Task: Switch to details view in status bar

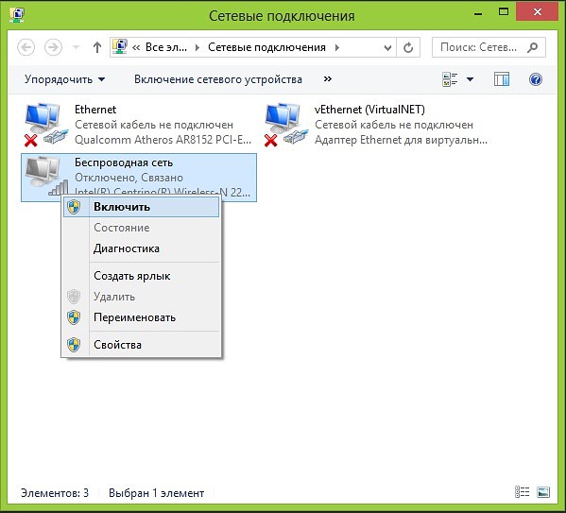Action: click(x=522, y=492)
